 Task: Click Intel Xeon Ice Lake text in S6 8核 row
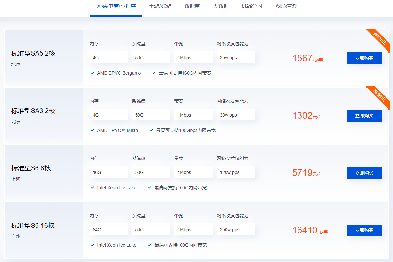tap(117, 188)
